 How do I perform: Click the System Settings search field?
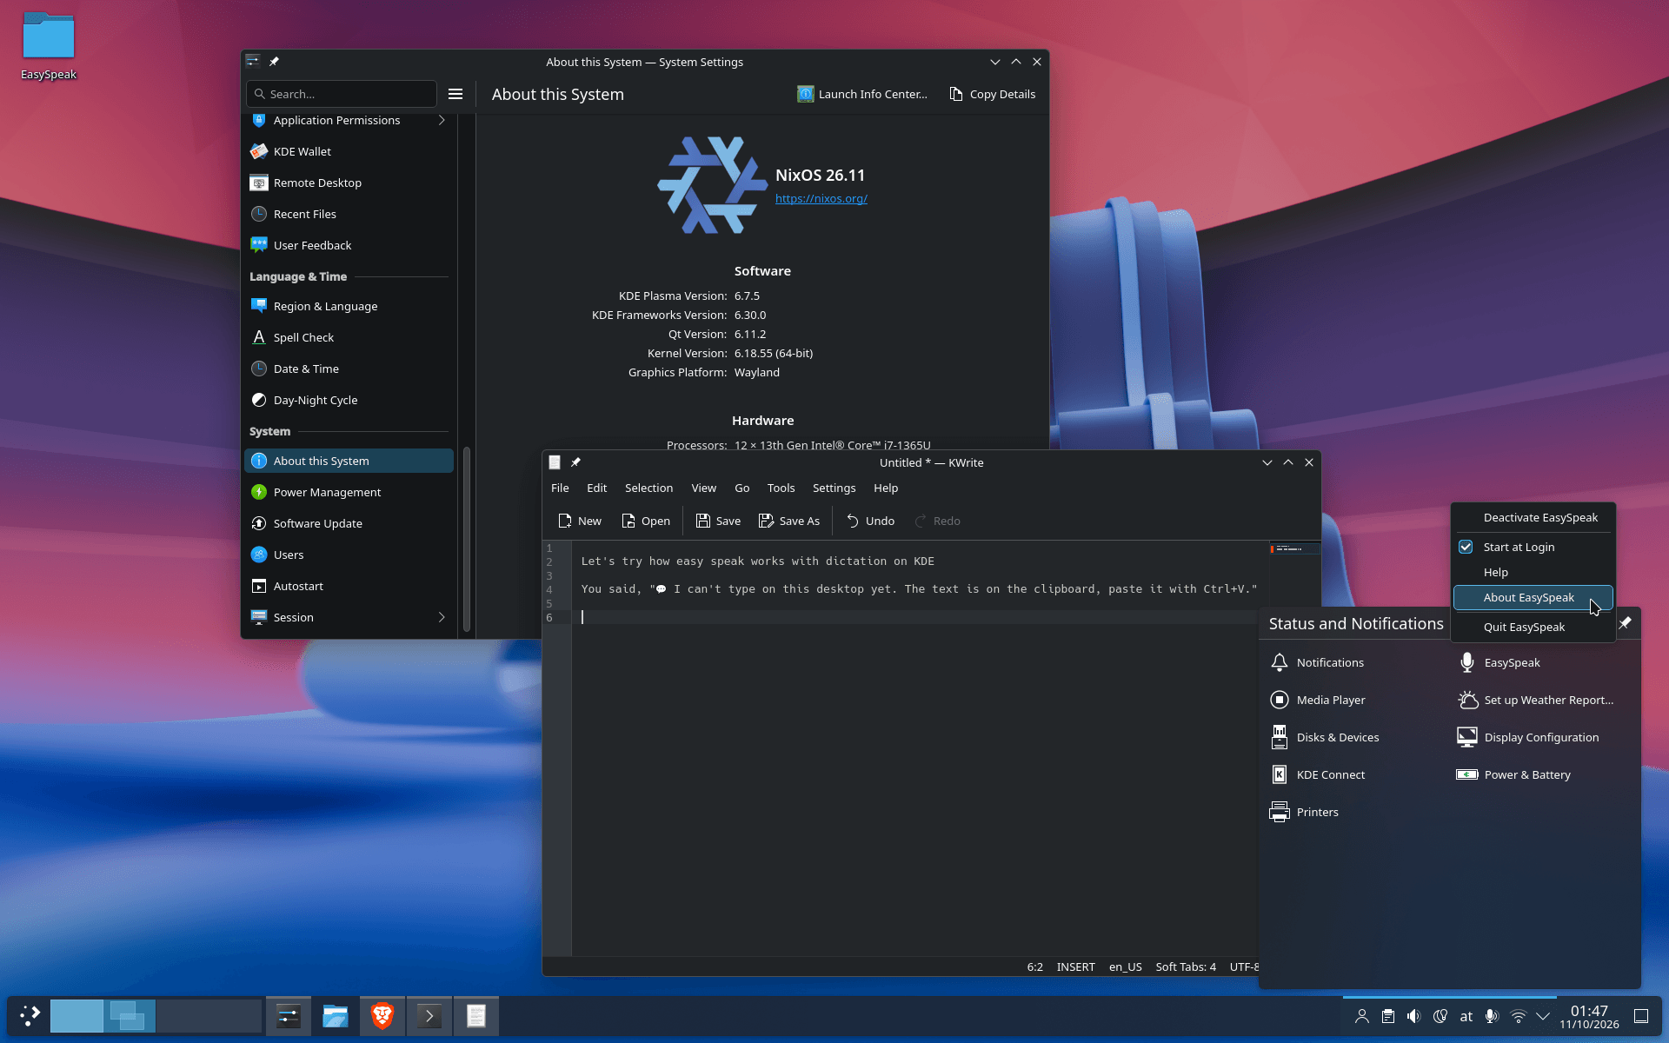pyautogui.click(x=342, y=94)
